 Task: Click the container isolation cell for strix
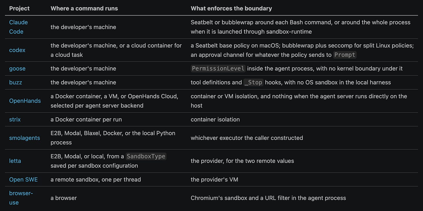[215, 119]
